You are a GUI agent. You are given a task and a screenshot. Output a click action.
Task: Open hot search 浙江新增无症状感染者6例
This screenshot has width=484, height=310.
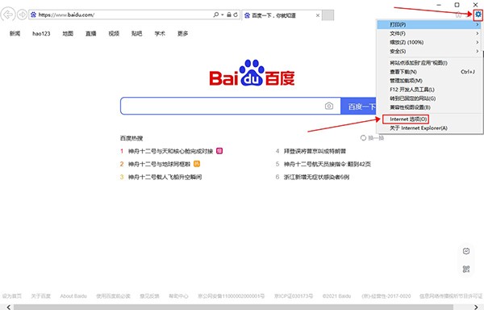coord(316,178)
